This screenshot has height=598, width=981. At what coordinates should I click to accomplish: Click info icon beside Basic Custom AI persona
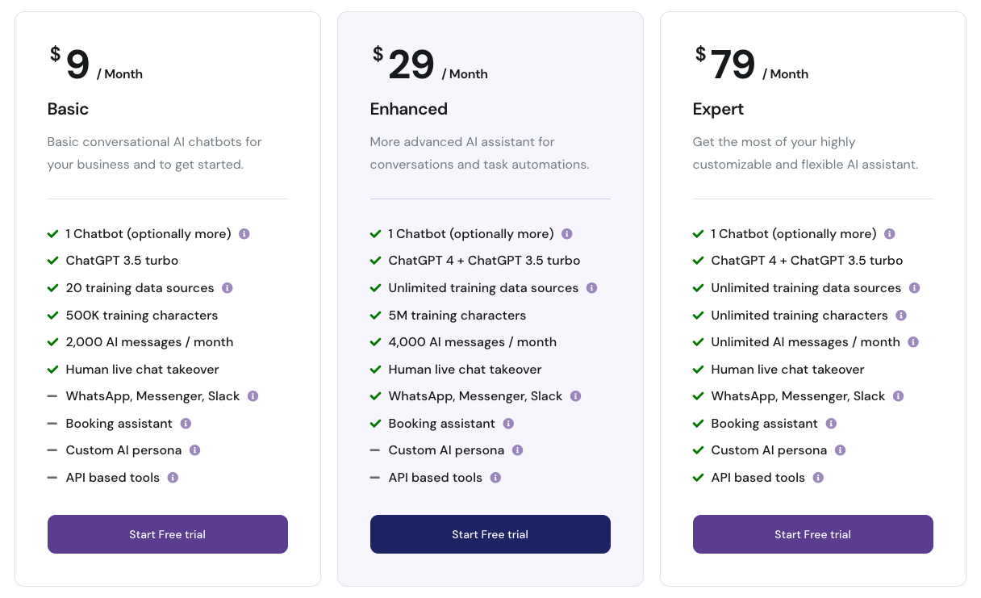click(194, 450)
